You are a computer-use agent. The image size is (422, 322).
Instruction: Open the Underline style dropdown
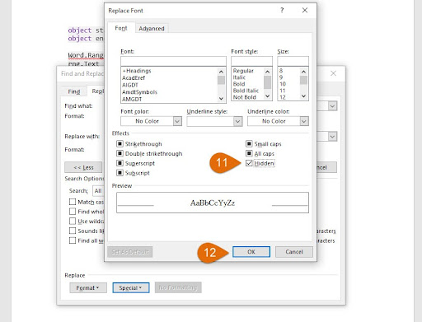[x=238, y=121]
